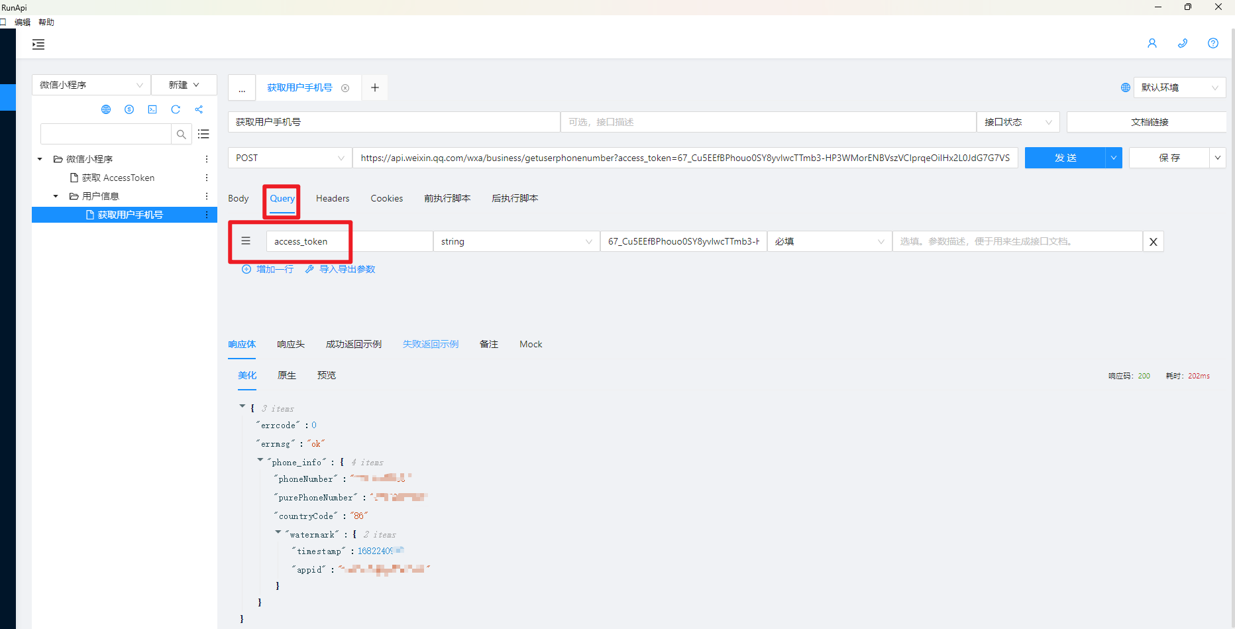Click the dollar-sign icon in the sidebar toolbar
Viewport: 1235px width, 629px height.
tap(129, 109)
